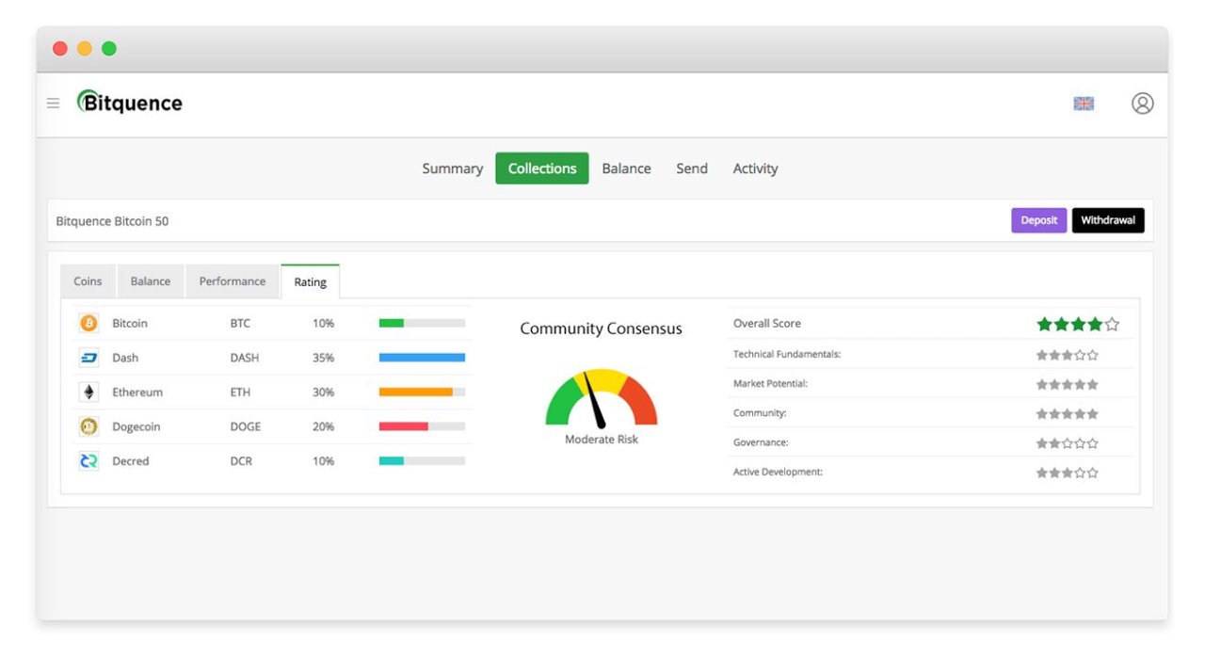
Task: Click the DOGE ticker symbol
Action: (246, 426)
